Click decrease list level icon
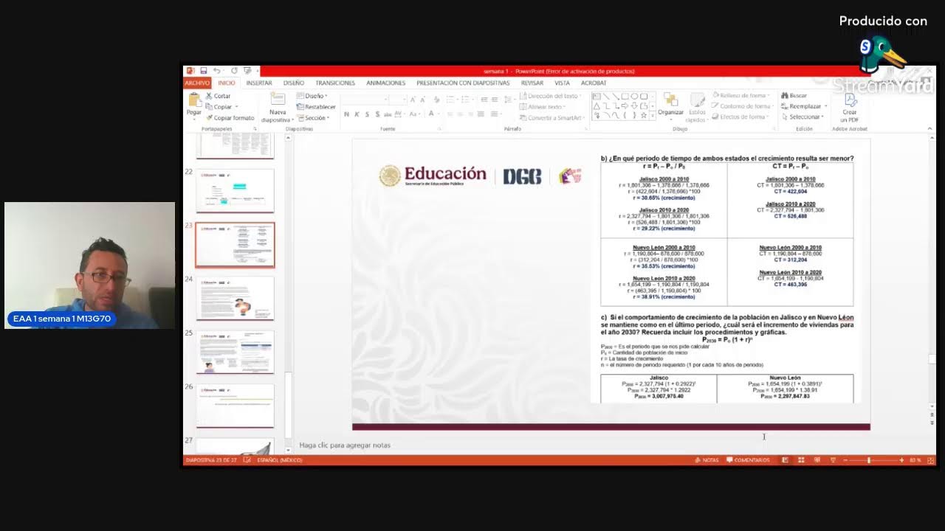 point(484,100)
